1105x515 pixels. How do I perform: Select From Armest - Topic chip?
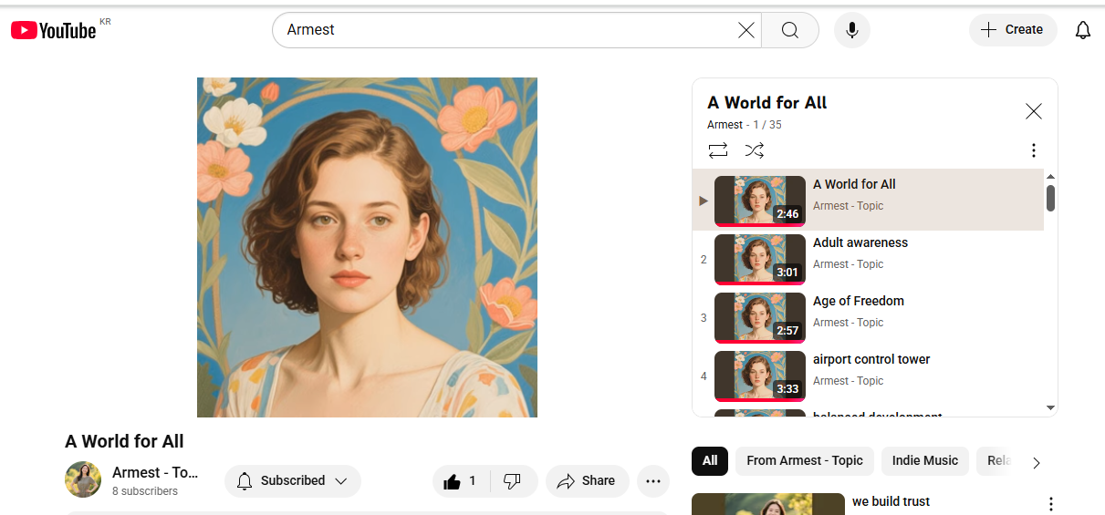pos(805,460)
